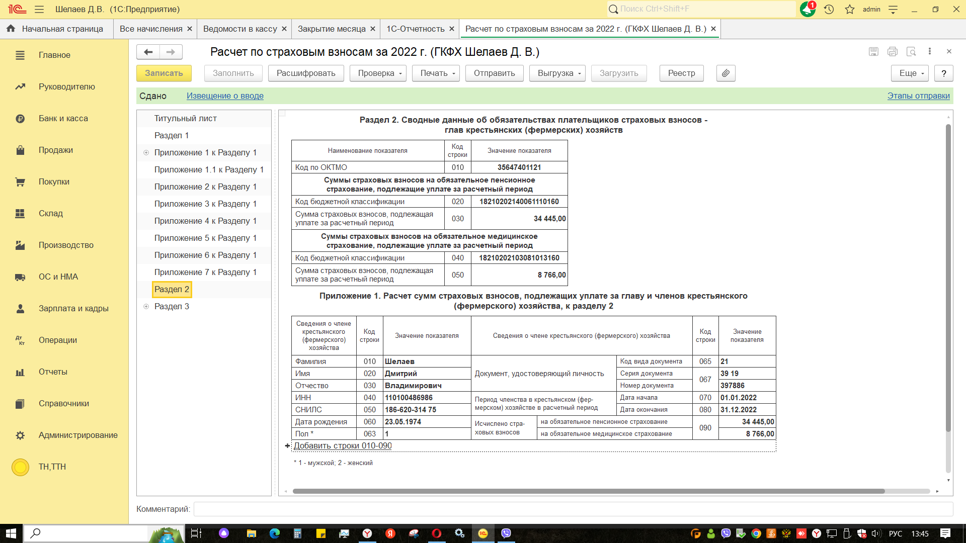Close the report form with X
Screen dimensions: 966x543
(949, 51)
